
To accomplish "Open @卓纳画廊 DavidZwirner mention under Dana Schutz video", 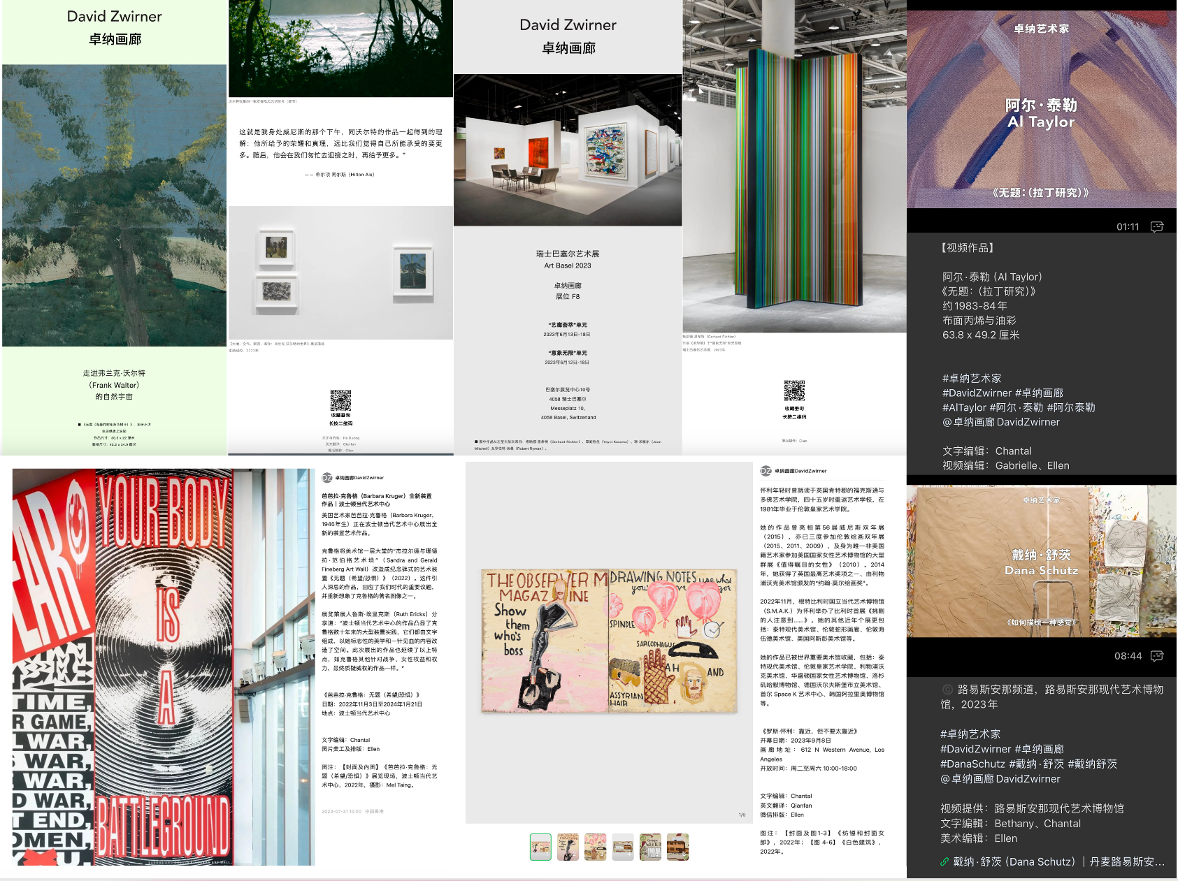I will click(x=1000, y=779).
